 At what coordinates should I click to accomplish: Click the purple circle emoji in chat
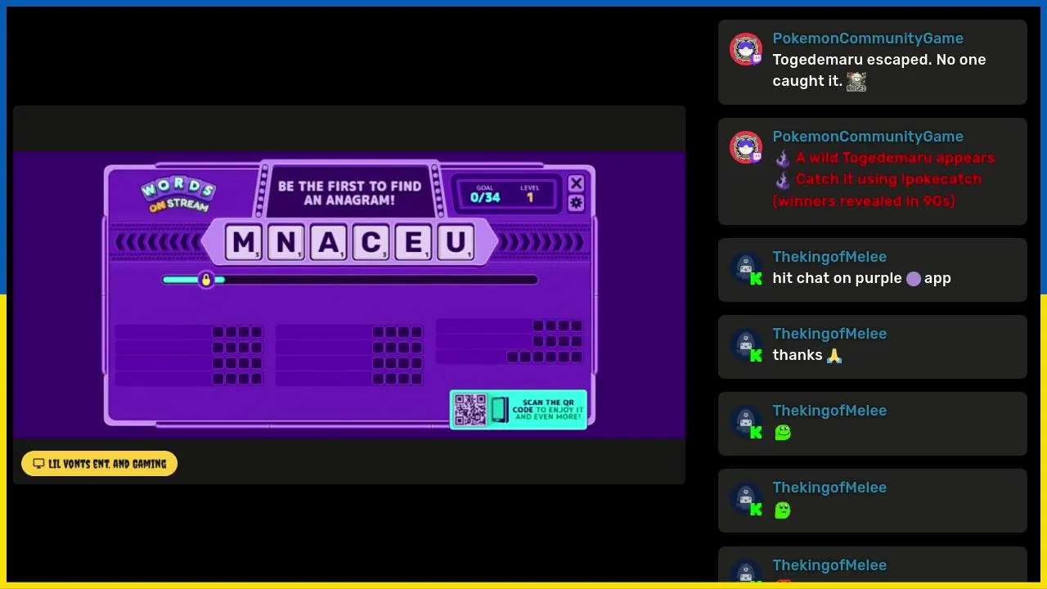pyautogui.click(x=914, y=279)
